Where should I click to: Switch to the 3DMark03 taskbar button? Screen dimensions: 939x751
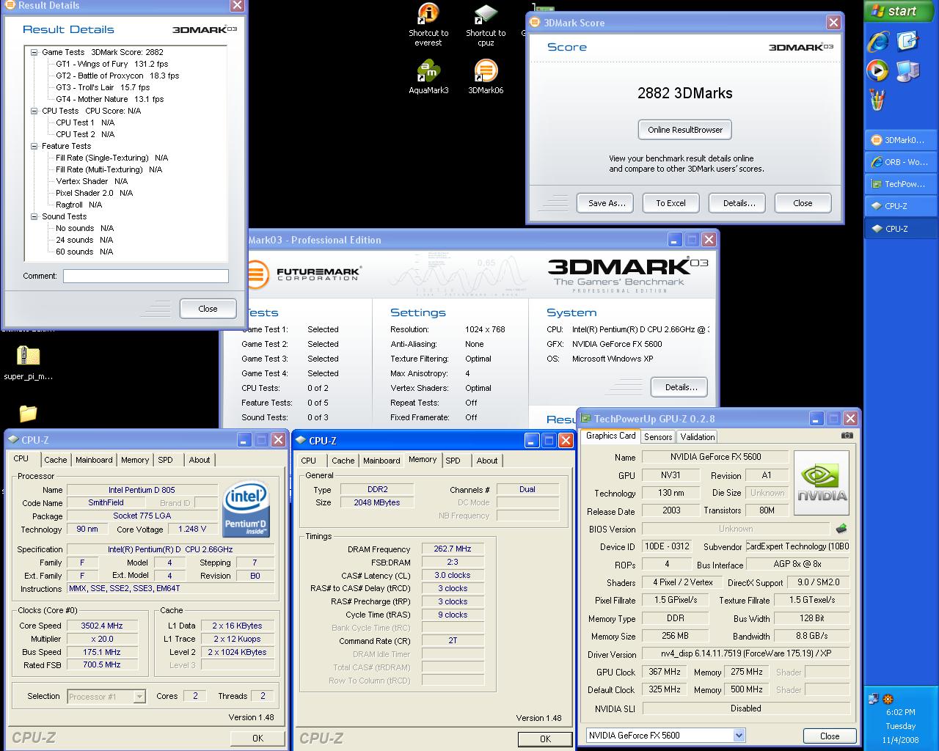900,140
